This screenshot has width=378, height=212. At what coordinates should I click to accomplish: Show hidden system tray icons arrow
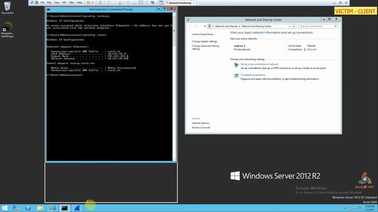pos(345,208)
